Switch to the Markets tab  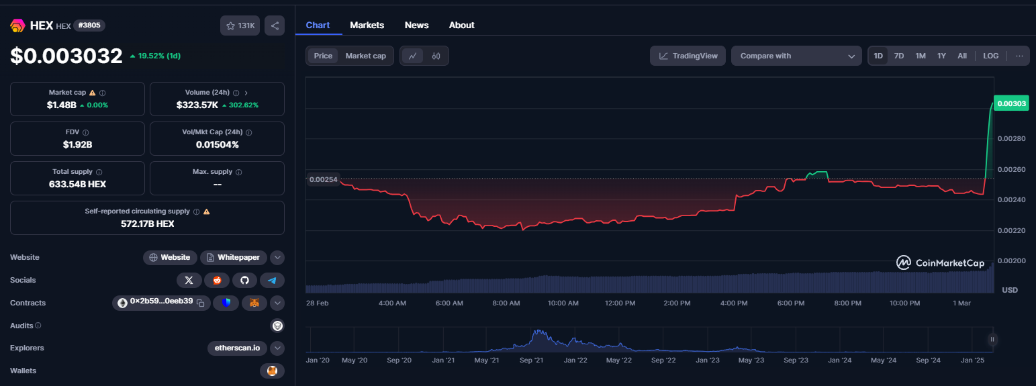367,25
